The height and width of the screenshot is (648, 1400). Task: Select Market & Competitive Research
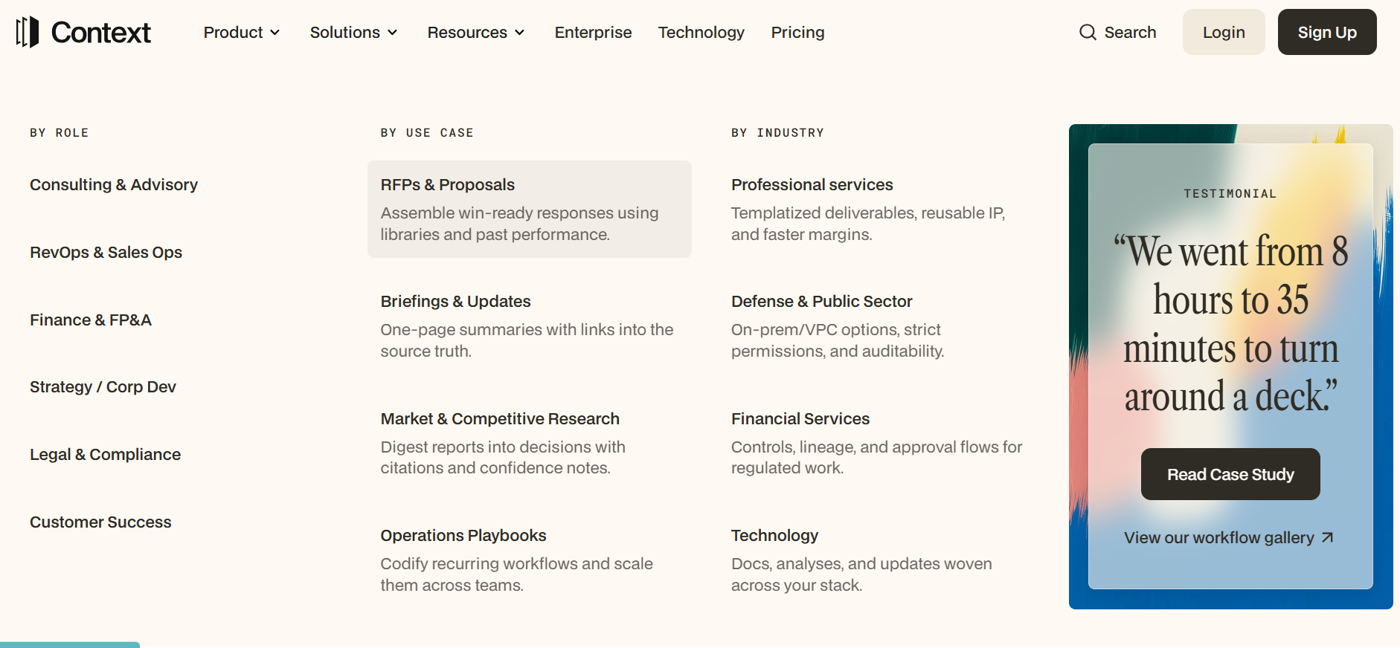(x=500, y=418)
